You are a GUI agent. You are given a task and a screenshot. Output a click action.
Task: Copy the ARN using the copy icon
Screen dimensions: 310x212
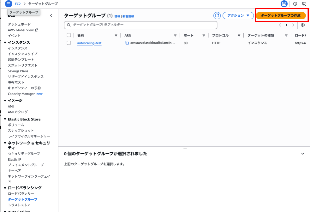127,43
